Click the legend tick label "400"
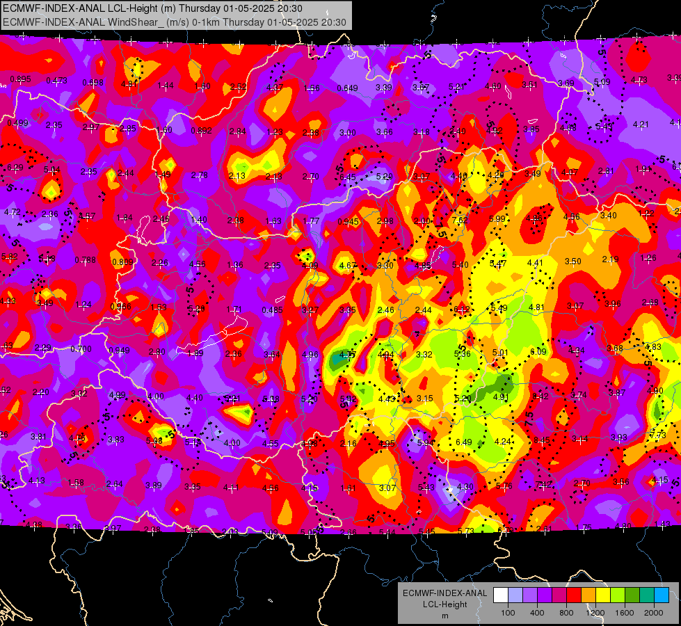 (537, 613)
